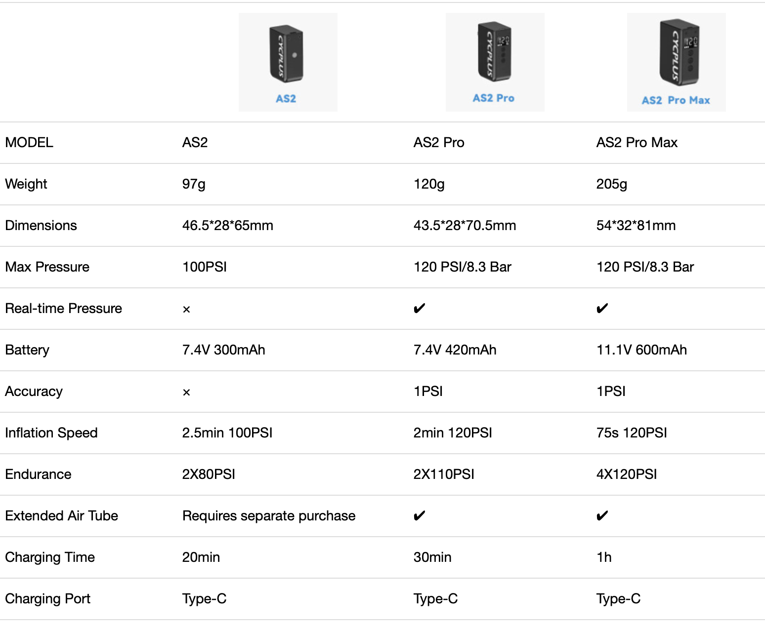The width and height of the screenshot is (765, 630).
Task: Click the MODEL row header
Action: [x=29, y=143]
